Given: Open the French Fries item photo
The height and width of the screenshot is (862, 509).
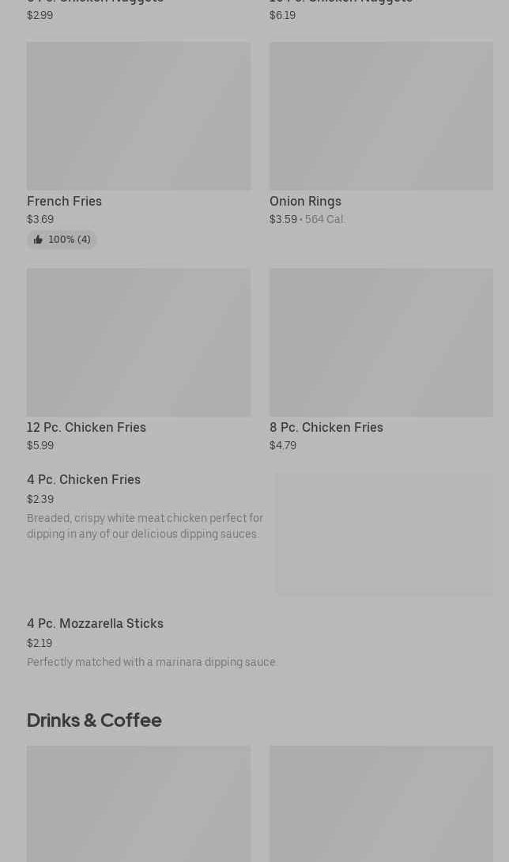Looking at the screenshot, I should click(x=138, y=115).
